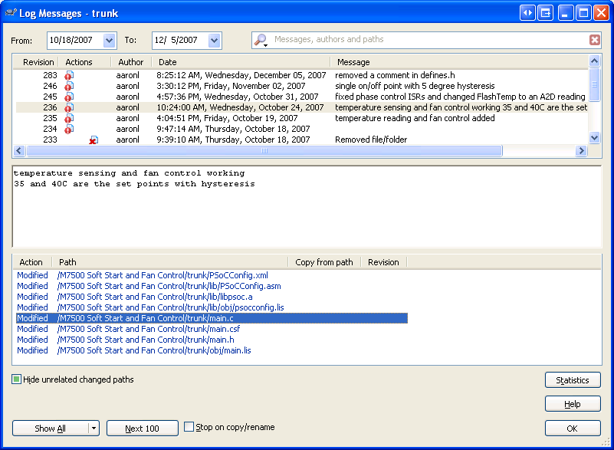Click the Next 100 button
614x450 pixels.
click(x=142, y=428)
